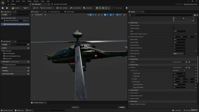Open Class Defaults

(x=75, y=8)
